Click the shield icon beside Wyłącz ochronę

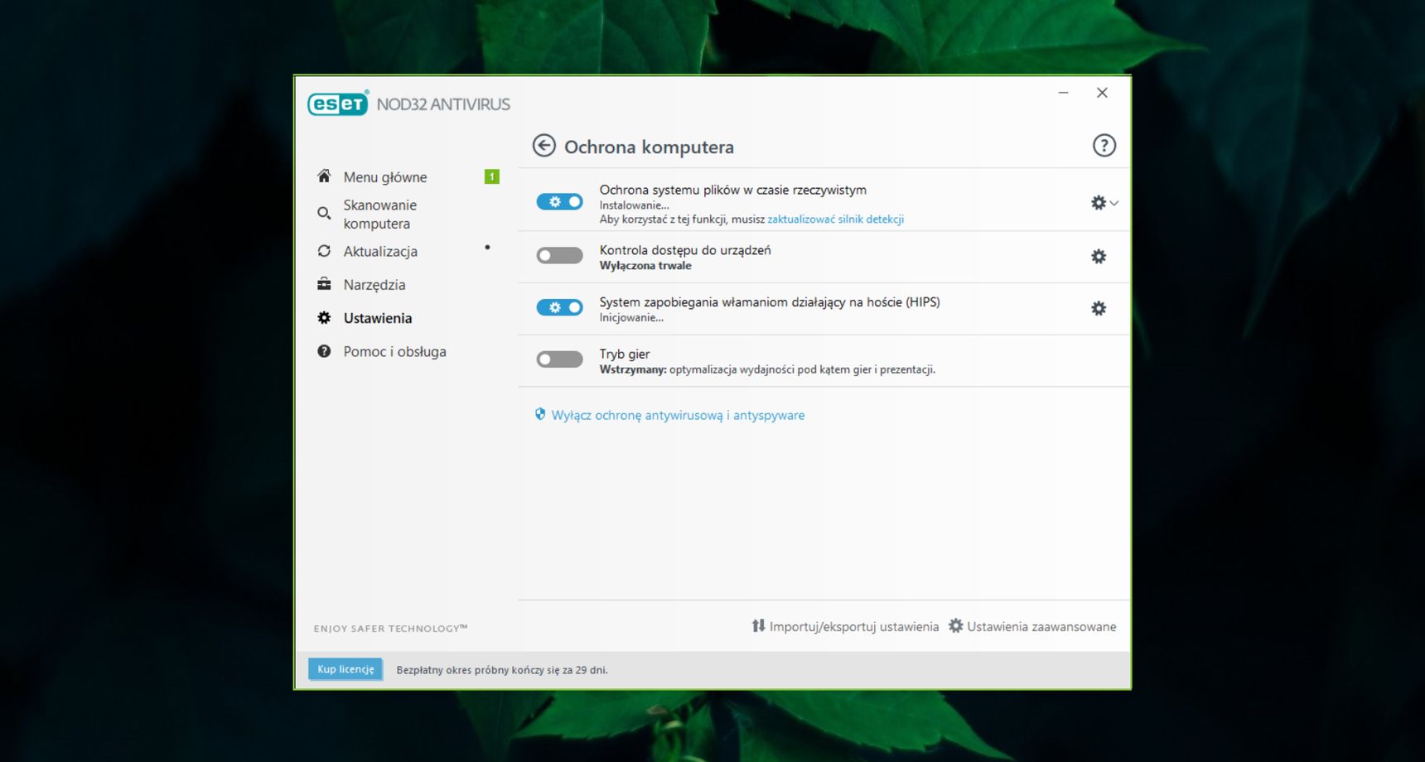click(540, 414)
